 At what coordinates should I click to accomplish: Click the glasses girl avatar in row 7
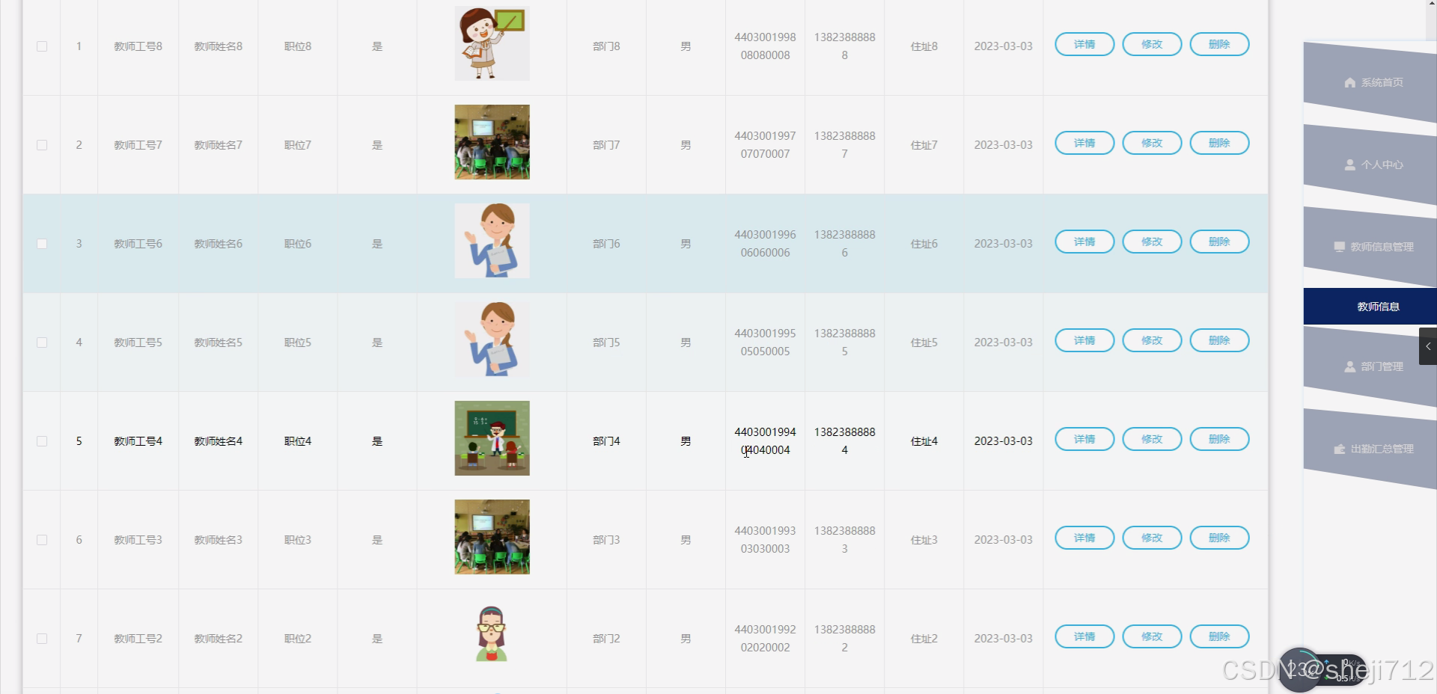(492, 634)
